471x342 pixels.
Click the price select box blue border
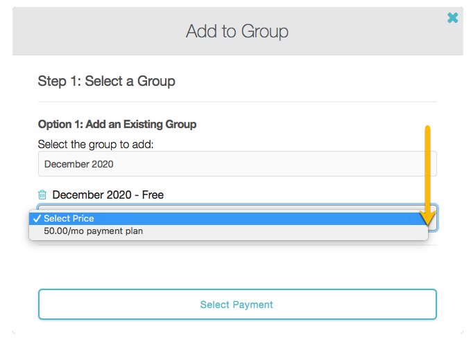236,206
